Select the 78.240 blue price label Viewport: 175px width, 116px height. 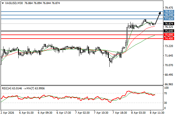tap(169, 15)
